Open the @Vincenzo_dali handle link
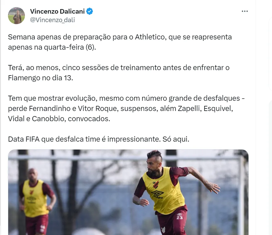The image size is (272, 235). tap(52, 20)
